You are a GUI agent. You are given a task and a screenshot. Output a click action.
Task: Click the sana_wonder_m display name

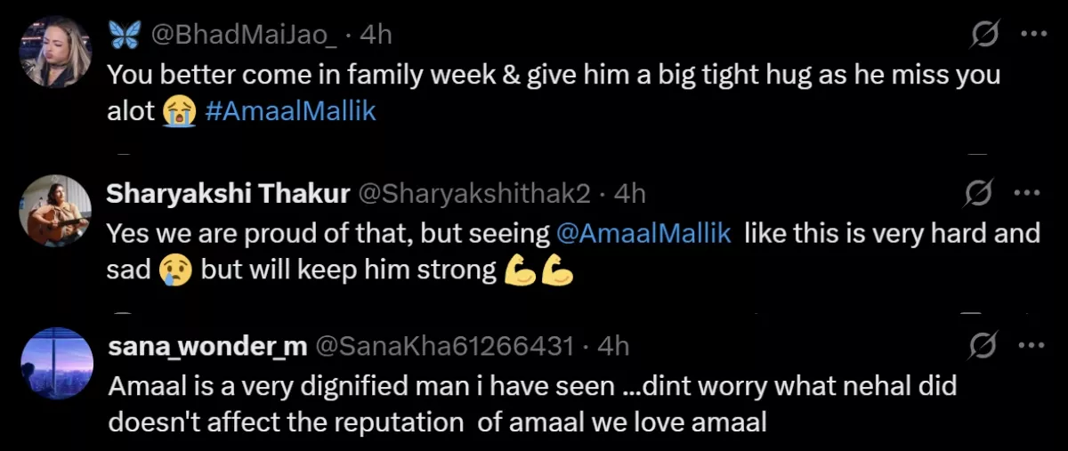pyautogui.click(x=206, y=345)
